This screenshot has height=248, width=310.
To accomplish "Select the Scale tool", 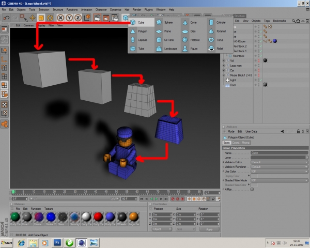I will point(41,18).
